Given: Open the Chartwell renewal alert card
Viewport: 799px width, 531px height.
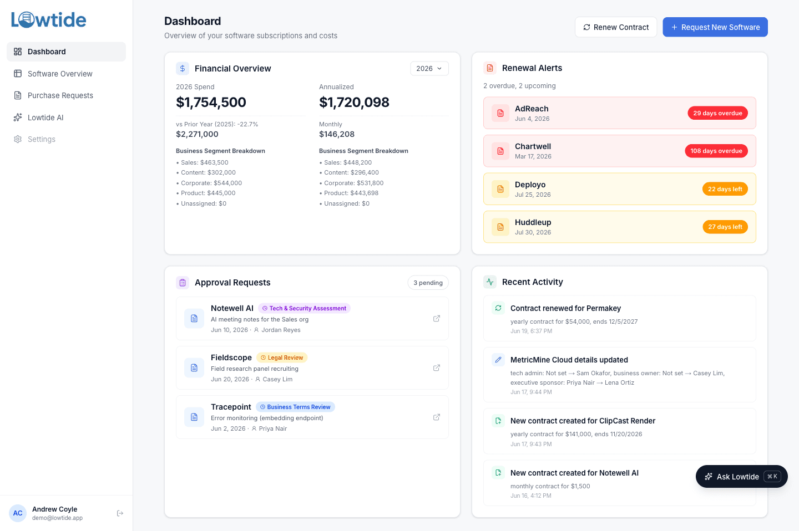Looking at the screenshot, I should click(620, 151).
